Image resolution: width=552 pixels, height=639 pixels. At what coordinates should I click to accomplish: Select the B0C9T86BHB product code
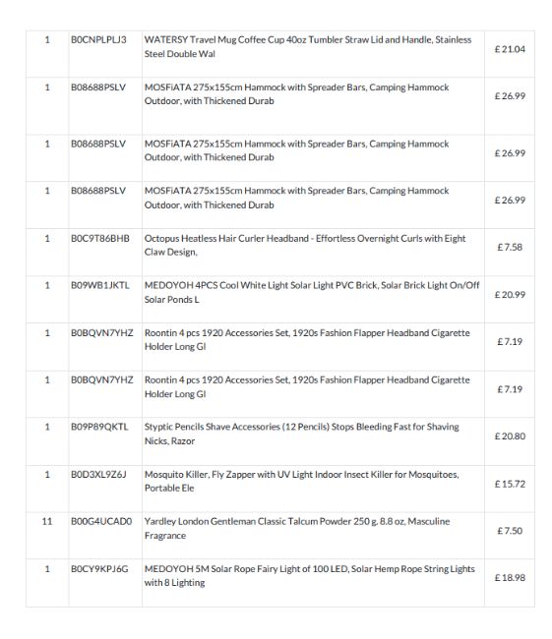pos(100,239)
